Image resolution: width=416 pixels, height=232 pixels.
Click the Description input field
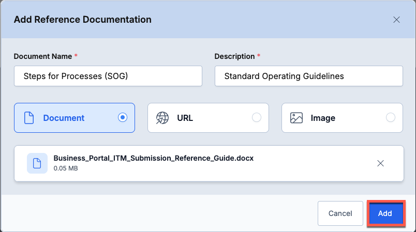click(x=309, y=76)
